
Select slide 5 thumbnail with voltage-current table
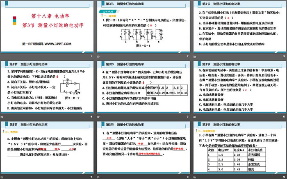pyautogui.click(x=143, y=87)
